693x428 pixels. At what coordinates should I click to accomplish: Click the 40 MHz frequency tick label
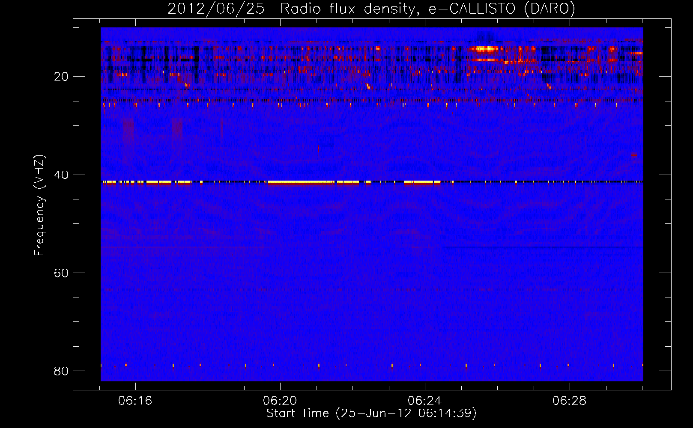coord(61,175)
